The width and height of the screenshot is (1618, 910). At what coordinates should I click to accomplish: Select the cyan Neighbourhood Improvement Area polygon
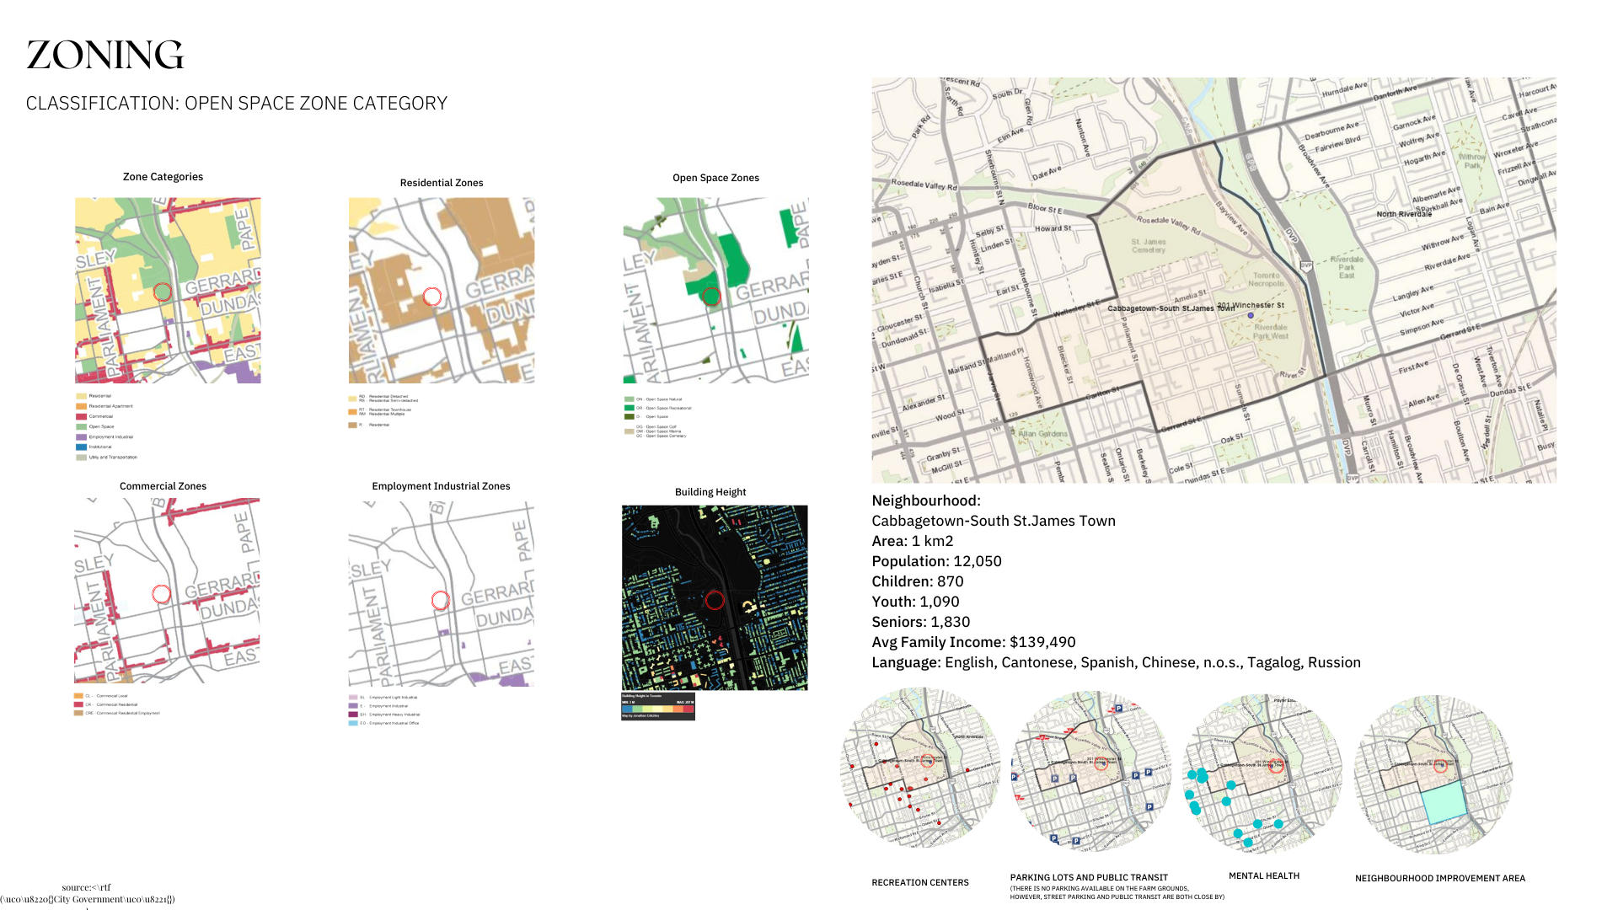[x=1444, y=803]
